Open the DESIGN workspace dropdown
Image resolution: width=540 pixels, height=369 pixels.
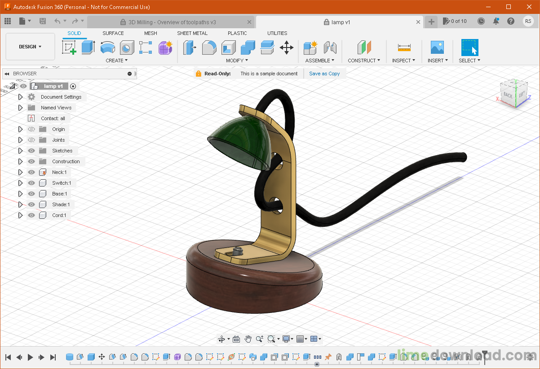click(30, 47)
